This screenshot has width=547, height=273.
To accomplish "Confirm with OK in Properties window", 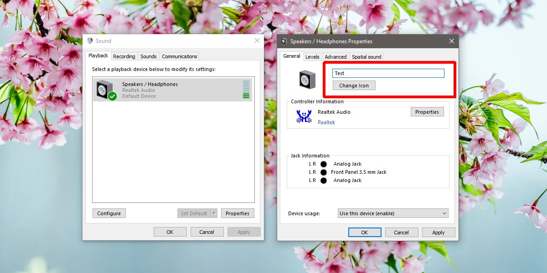I will (365, 233).
